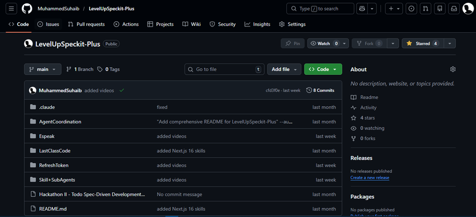
Task: Click Create a new release link
Action: click(x=370, y=177)
